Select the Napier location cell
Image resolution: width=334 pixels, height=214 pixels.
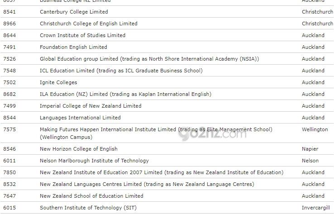point(310,149)
